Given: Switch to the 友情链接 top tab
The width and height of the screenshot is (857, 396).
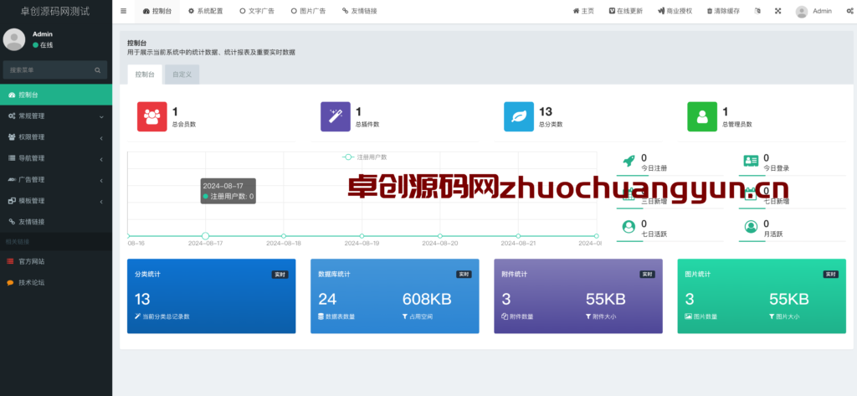Looking at the screenshot, I should pos(360,11).
